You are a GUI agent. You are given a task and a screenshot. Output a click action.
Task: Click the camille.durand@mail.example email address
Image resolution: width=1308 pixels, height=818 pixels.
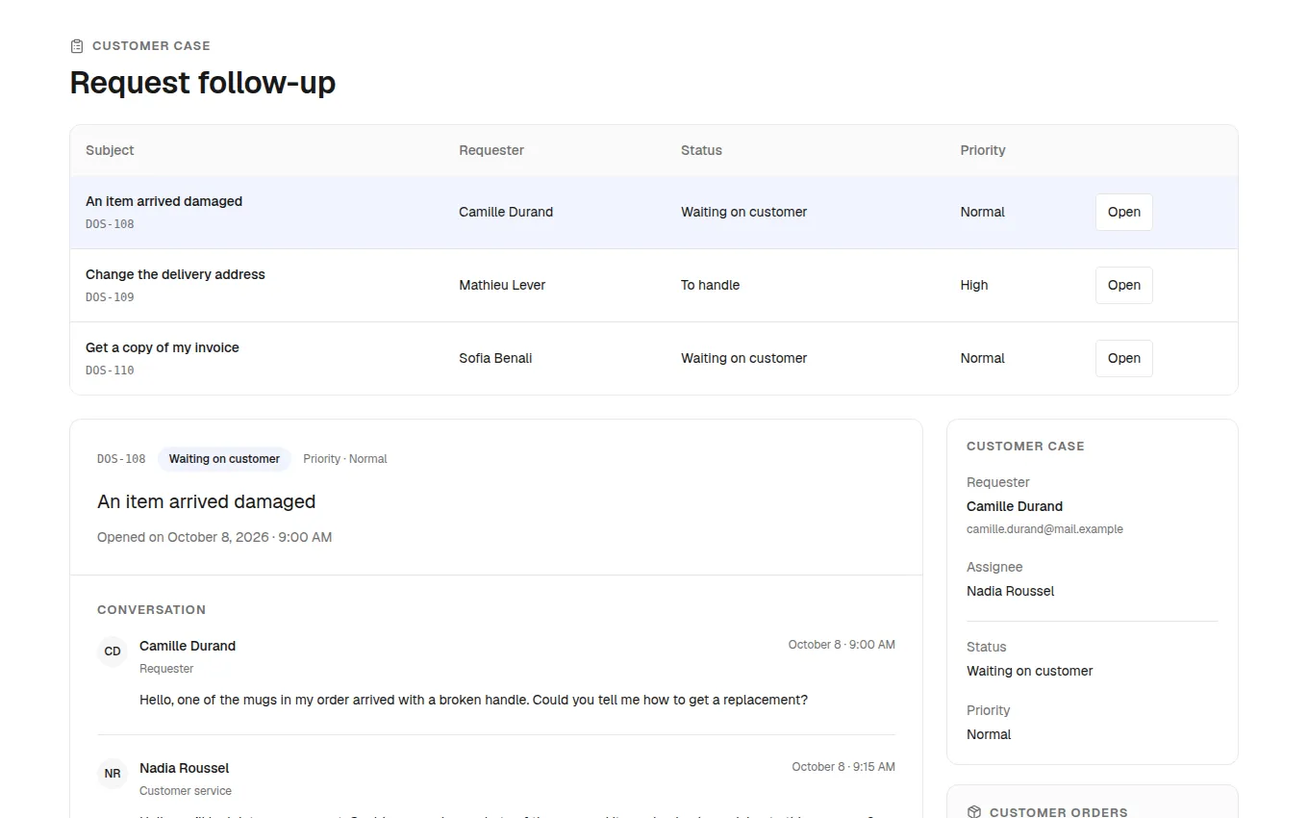1044,529
